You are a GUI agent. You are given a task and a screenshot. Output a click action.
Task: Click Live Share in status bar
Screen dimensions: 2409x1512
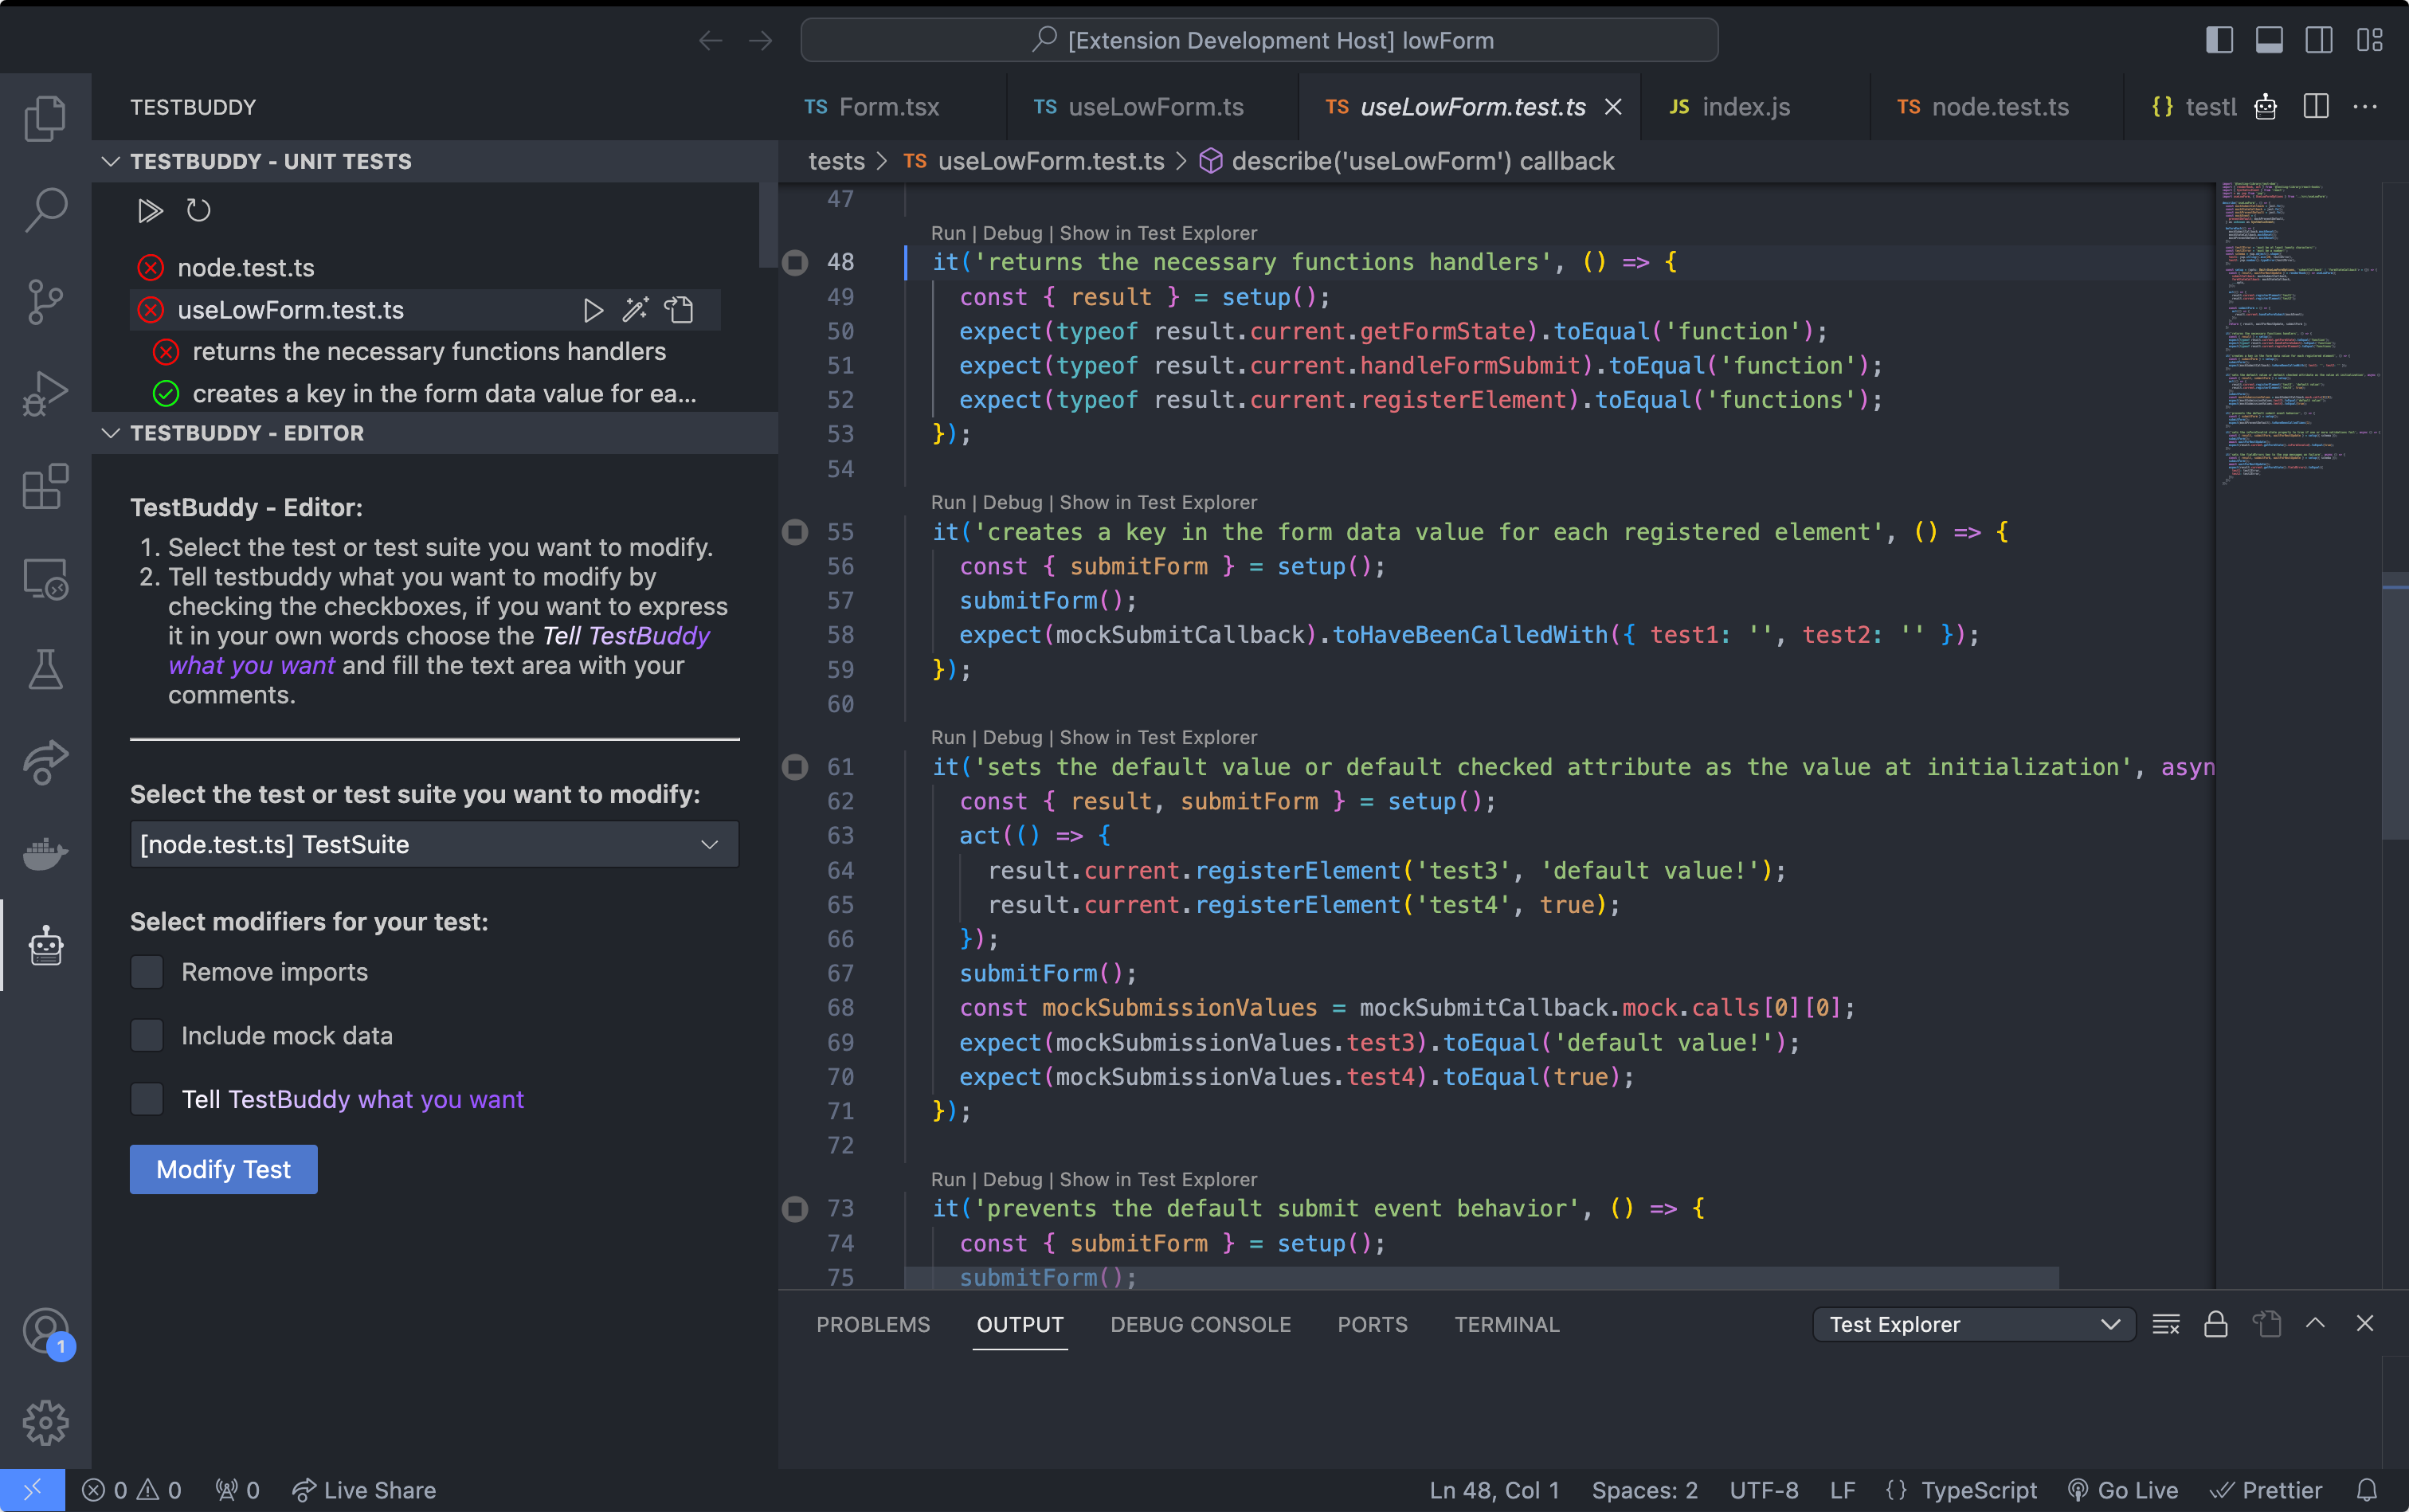[364, 1490]
